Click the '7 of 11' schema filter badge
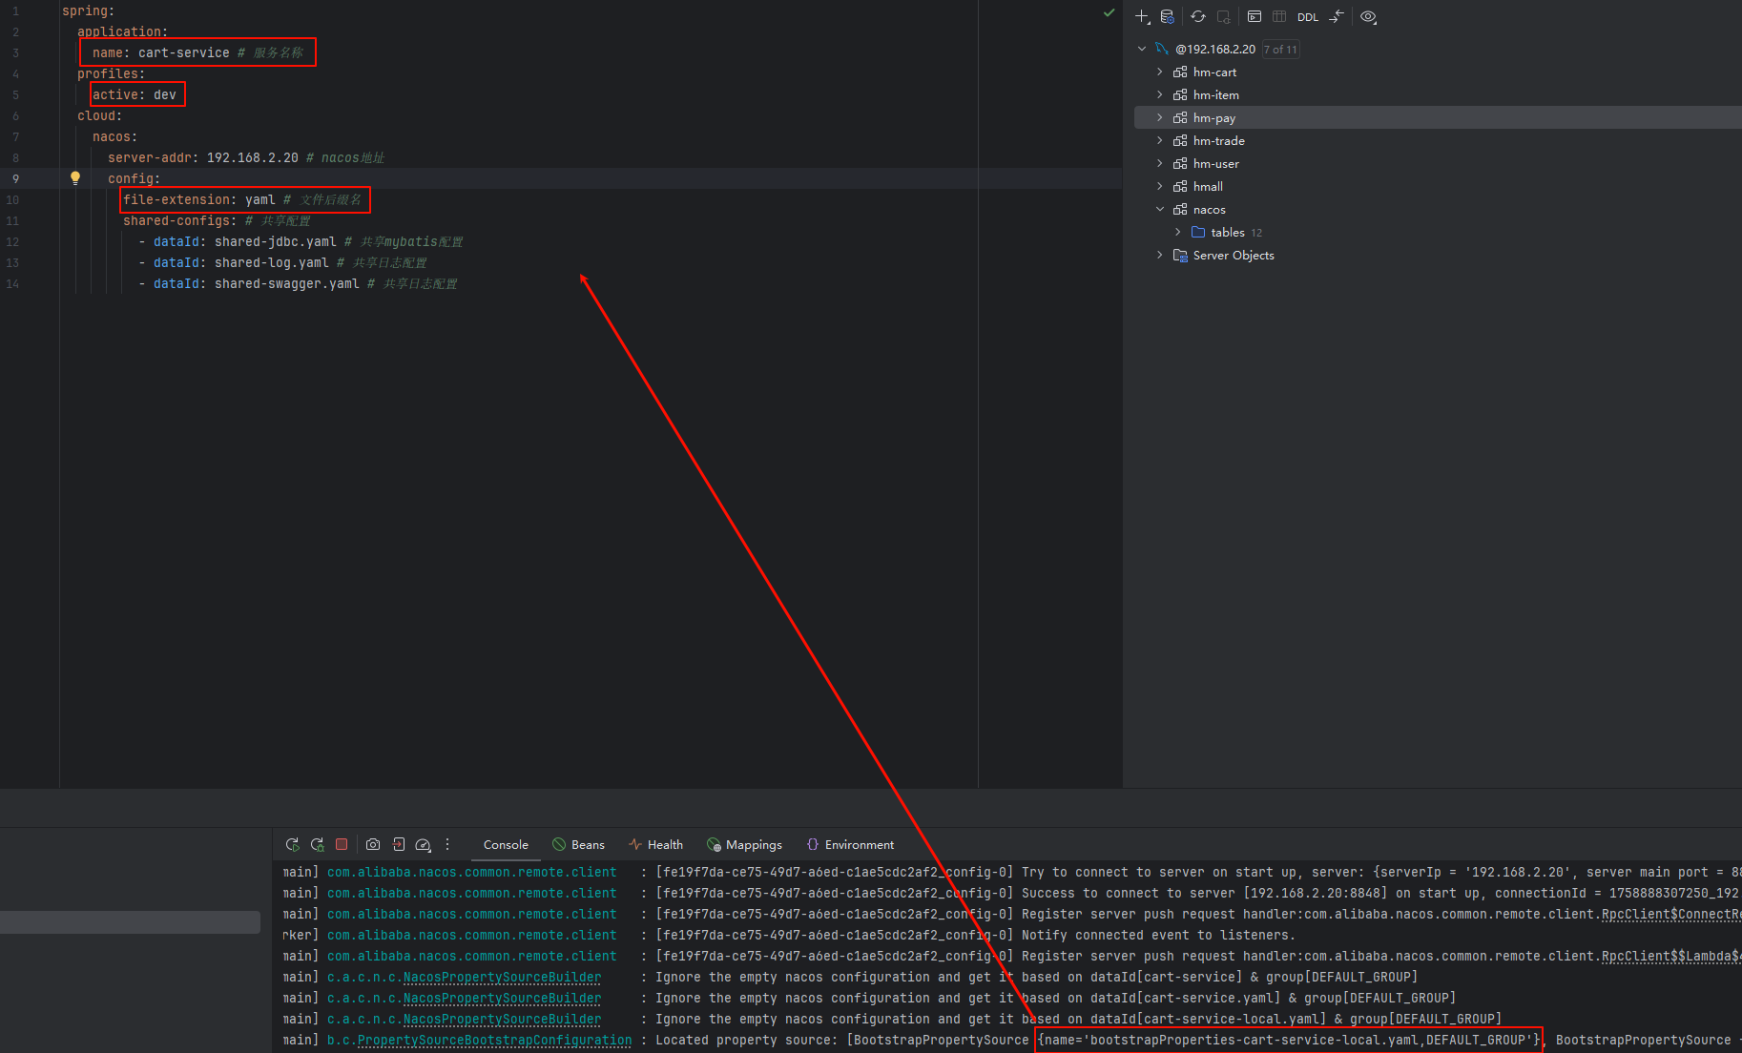This screenshot has height=1053, width=1742. [x=1280, y=50]
